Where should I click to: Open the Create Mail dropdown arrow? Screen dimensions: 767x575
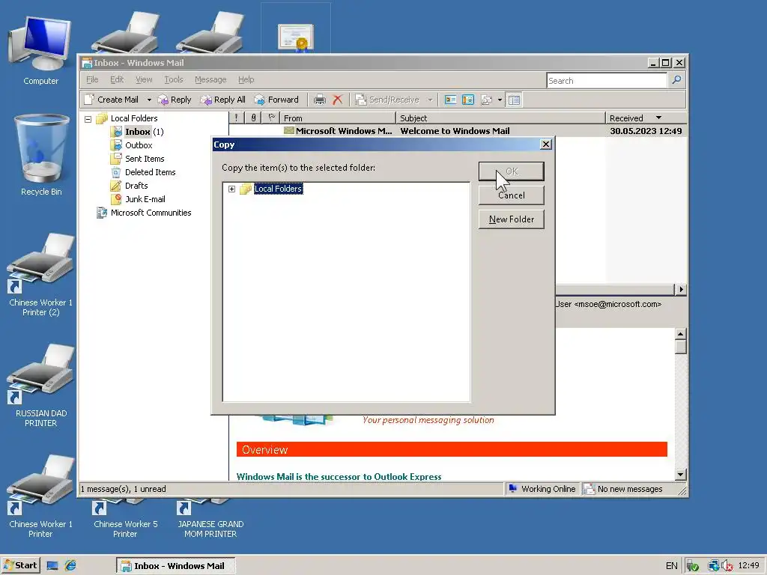point(149,100)
